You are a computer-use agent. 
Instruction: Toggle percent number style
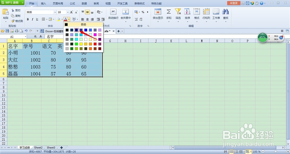tap(143, 12)
